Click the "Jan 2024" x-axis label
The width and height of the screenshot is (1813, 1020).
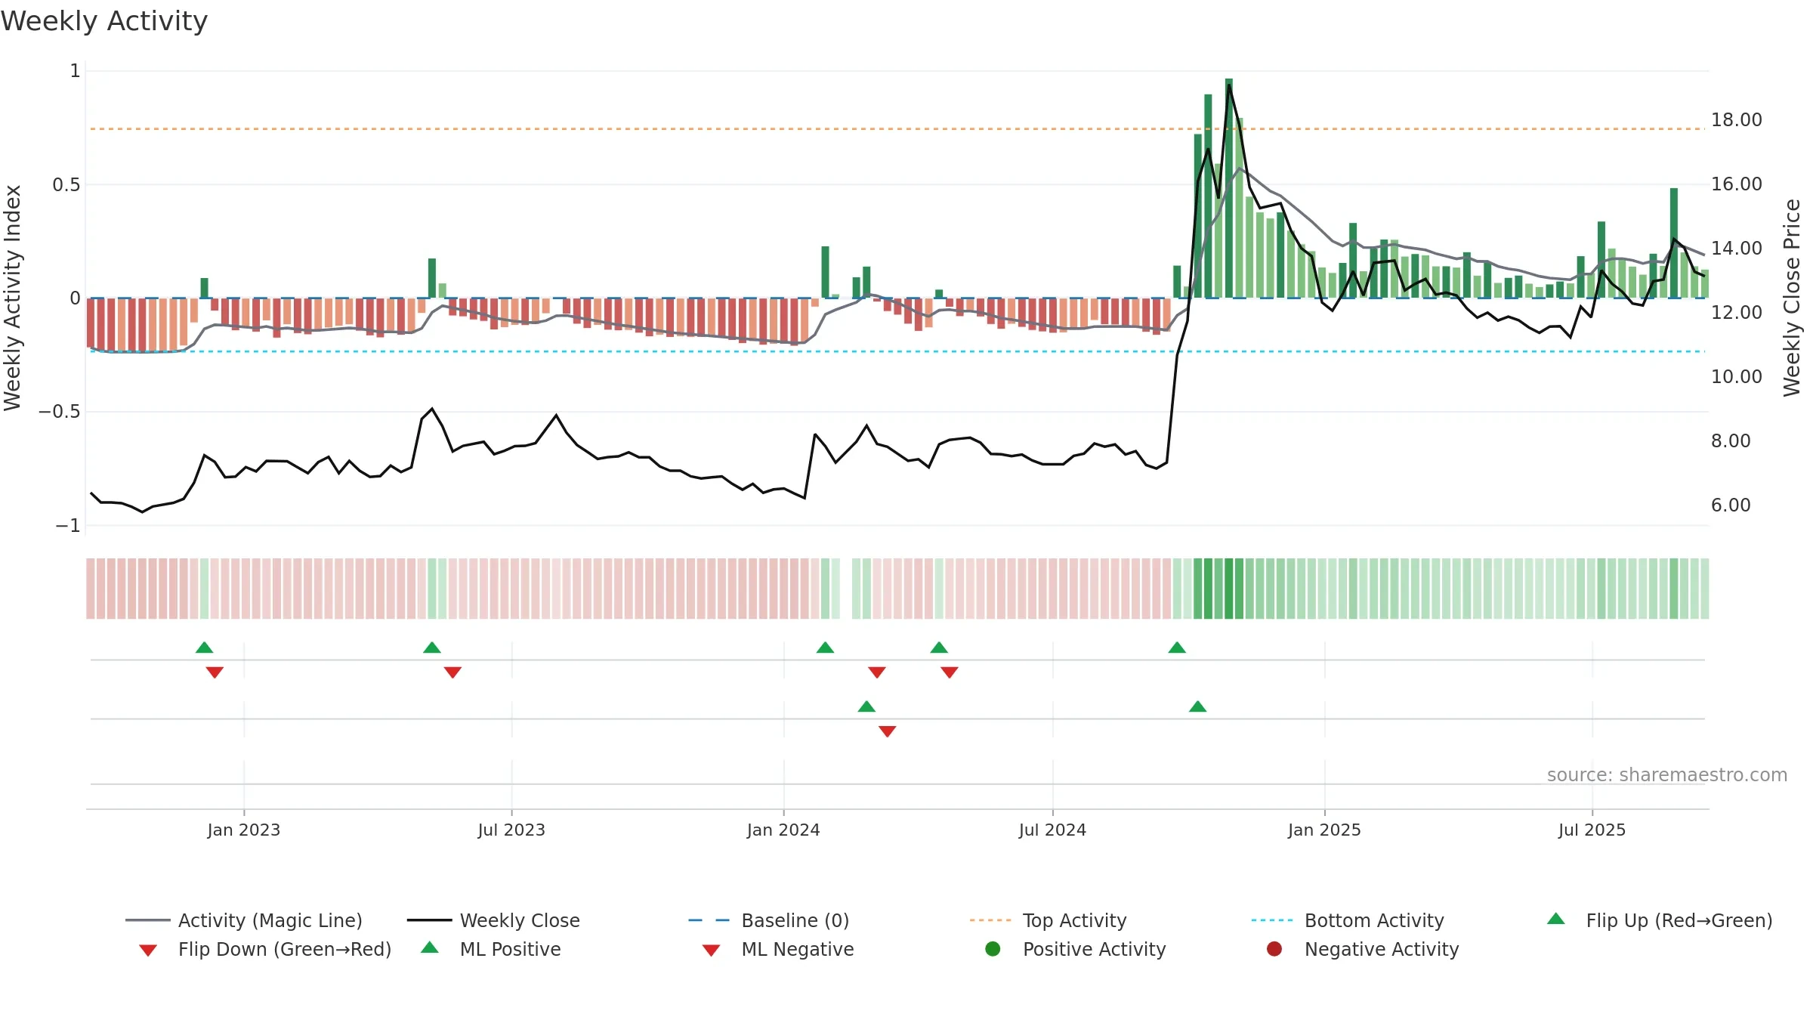(x=783, y=830)
